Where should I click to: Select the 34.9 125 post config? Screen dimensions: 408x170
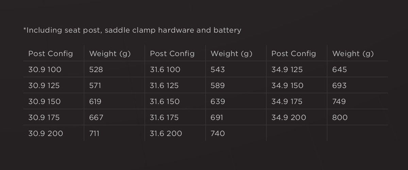[287, 70]
